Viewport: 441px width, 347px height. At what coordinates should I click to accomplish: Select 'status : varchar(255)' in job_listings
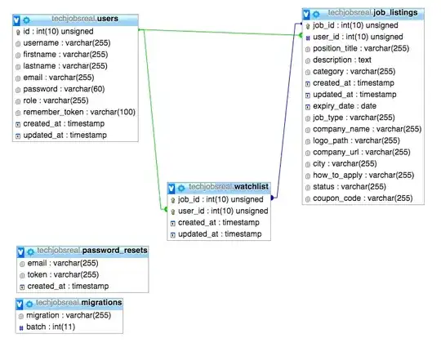363,187
